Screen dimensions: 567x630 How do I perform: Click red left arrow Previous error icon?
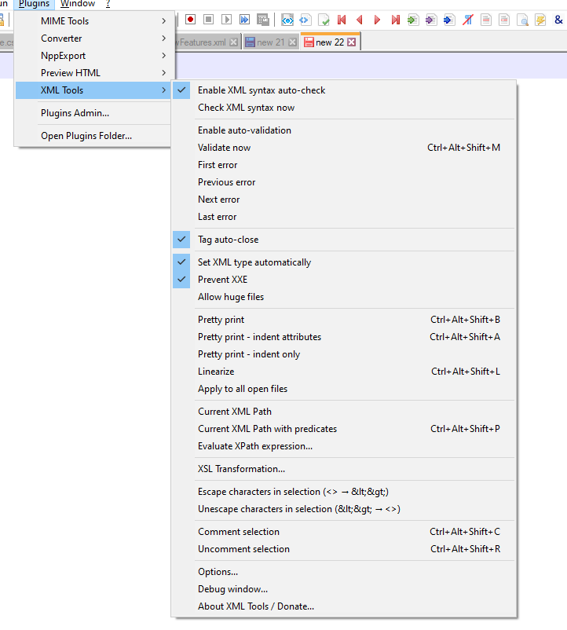[x=360, y=20]
